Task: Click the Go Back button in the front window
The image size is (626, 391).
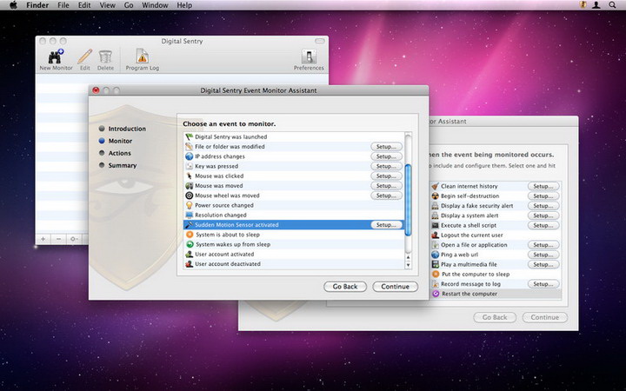Action: (x=345, y=287)
